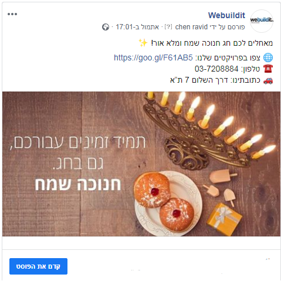Click the [?] help icon near publisher name
This screenshot has width=281, height=281.
[x=168, y=27]
